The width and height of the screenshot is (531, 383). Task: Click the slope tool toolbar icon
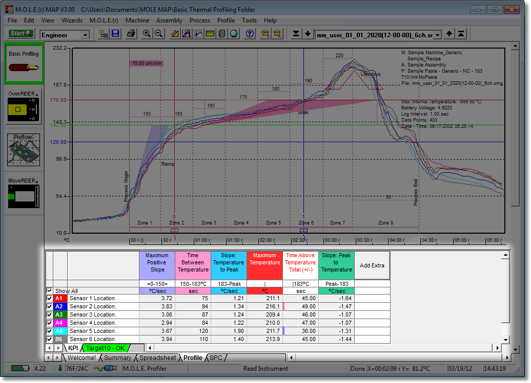[174, 34]
